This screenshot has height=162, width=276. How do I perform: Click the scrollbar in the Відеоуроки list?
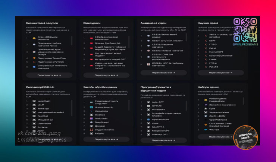click(129, 42)
